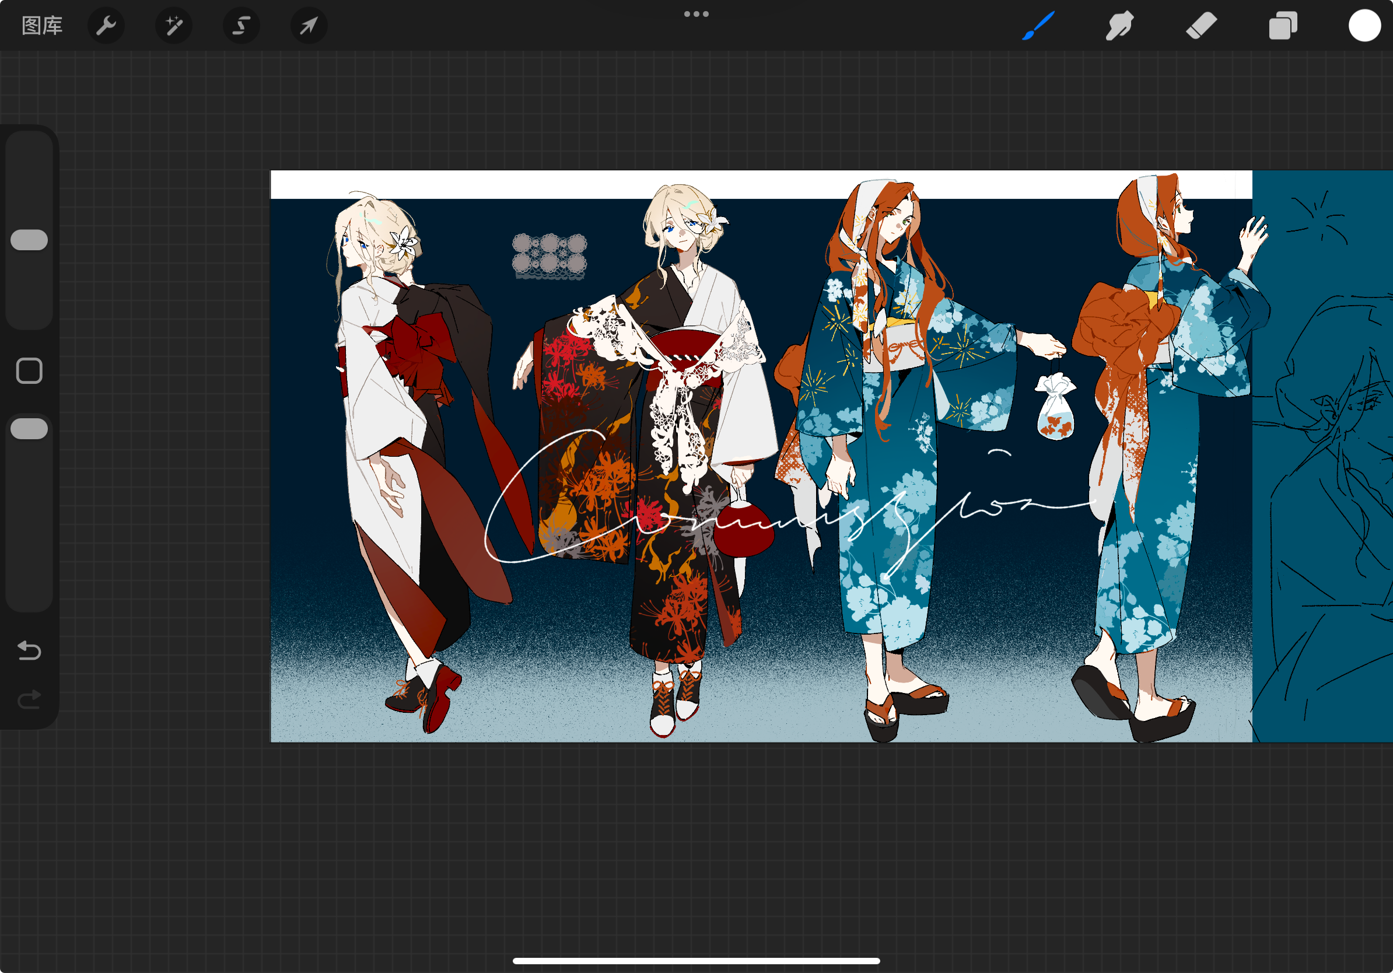Viewport: 1393px width, 973px height.
Task: Activate the Transform arrow tool
Action: (309, 26)
